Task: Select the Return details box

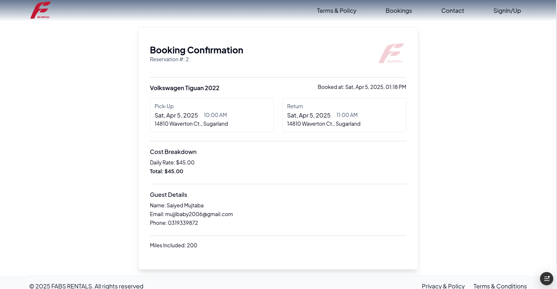Action: coord(344,115)
